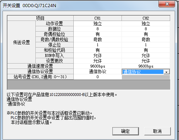
Task: Click the CH2 column header
Action: pyautogui.click(x=146, y=18)
